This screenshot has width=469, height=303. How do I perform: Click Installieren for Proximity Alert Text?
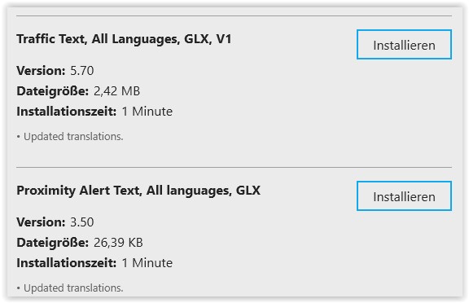click(x=404, y=196)
